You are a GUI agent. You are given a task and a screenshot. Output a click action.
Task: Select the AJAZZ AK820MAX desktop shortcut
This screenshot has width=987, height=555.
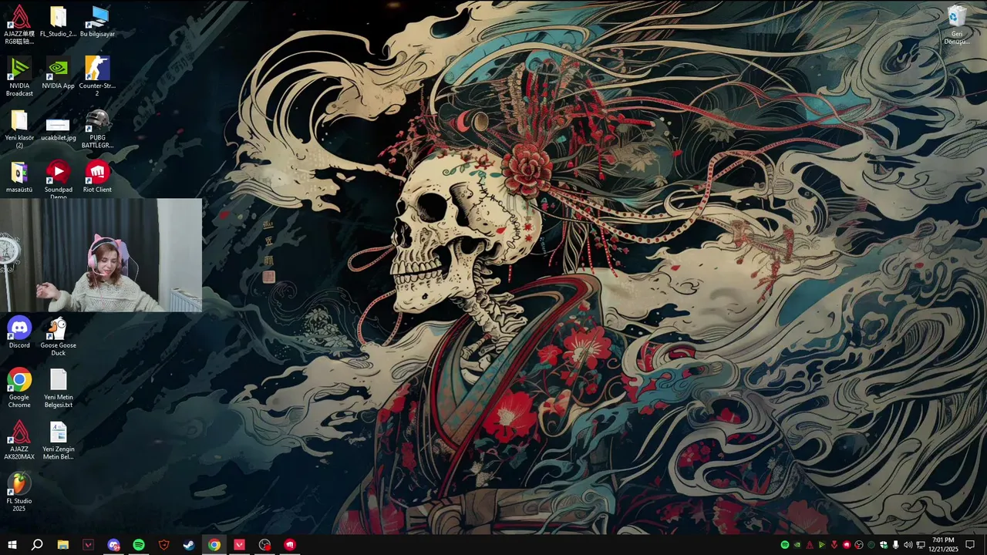[x=19, y=440]
